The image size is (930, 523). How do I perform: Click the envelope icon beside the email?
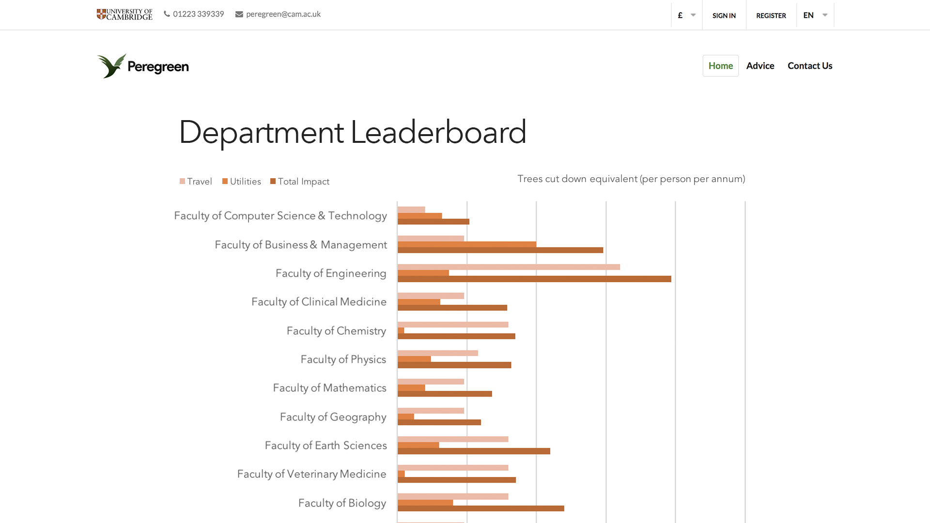click(x=239, y=14)
